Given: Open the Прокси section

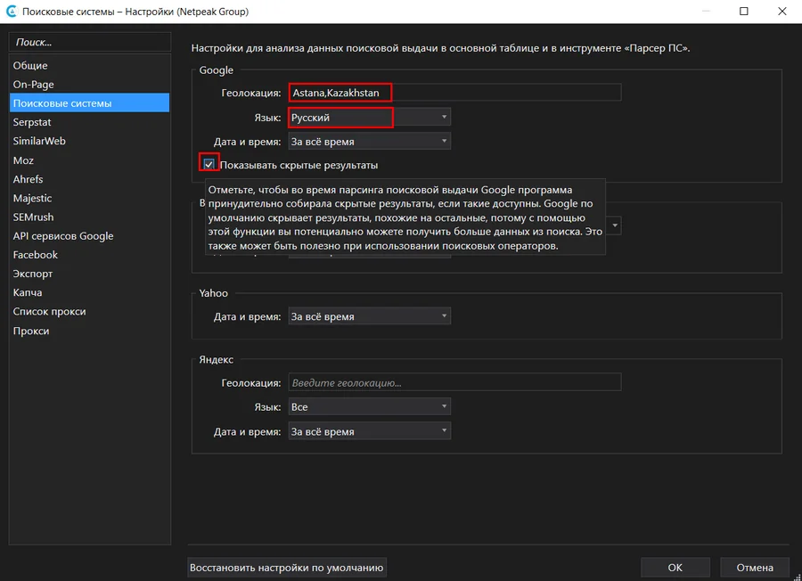Looking at the screenshot, I should coord(89,331).
